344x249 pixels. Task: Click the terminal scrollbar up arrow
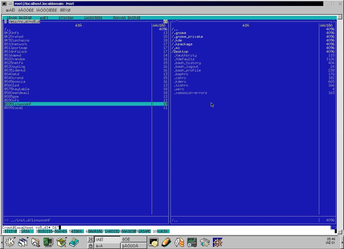(340, 17)
